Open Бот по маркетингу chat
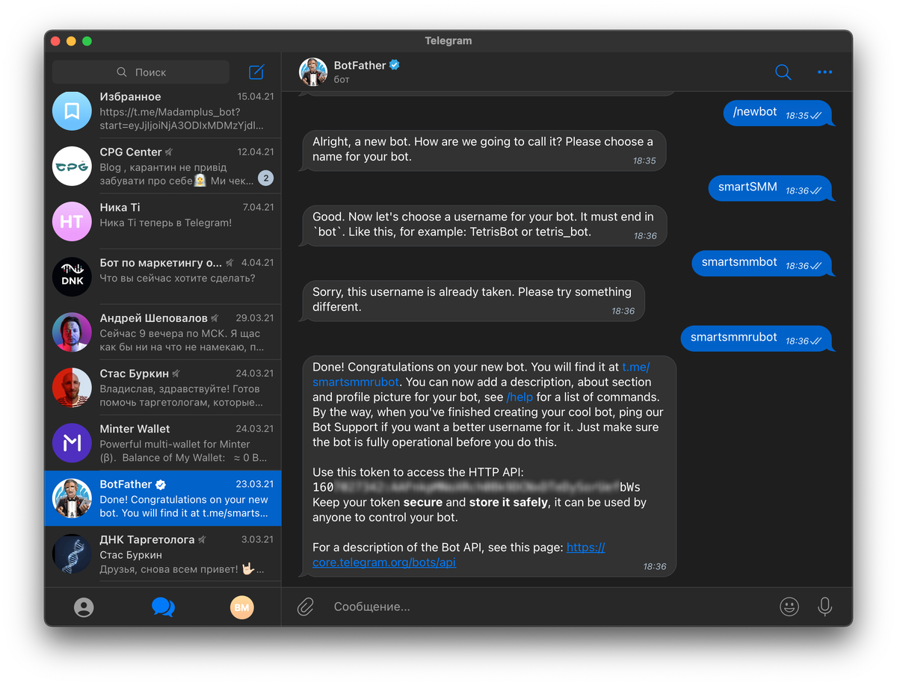 click(x=163, y=276)
